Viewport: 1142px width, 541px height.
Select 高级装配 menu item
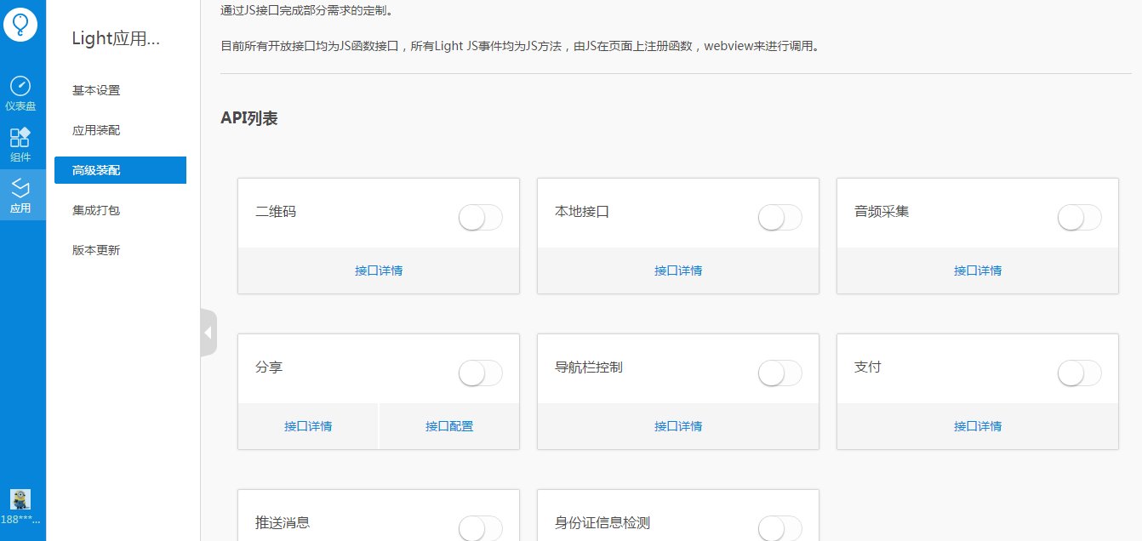click(120, 170)
